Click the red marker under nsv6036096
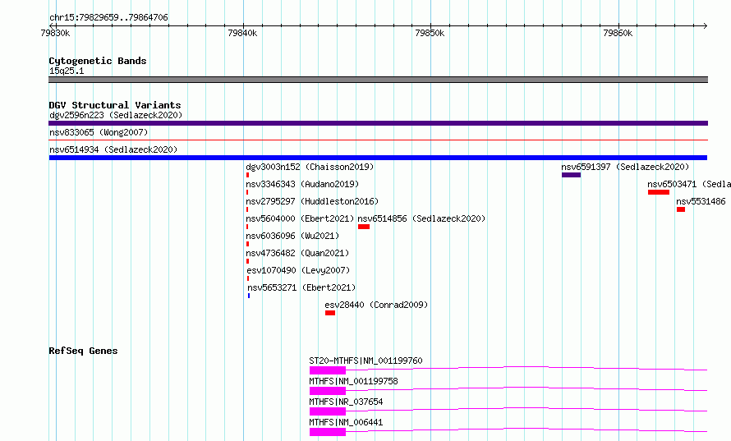This screenshot has width=731, height=441. click(x=247, y=244)
